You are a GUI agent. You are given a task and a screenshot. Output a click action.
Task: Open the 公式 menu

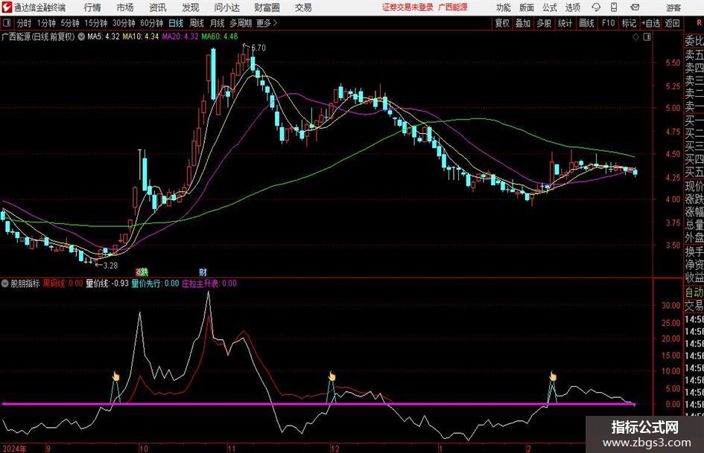coord(550,7)
